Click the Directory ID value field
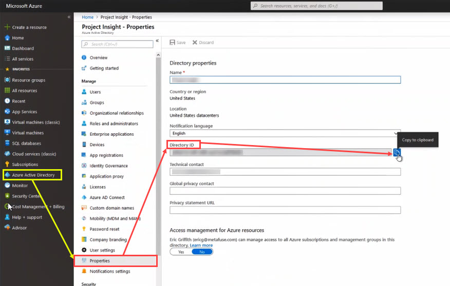 pyautogui.click(x=280, y=152)
